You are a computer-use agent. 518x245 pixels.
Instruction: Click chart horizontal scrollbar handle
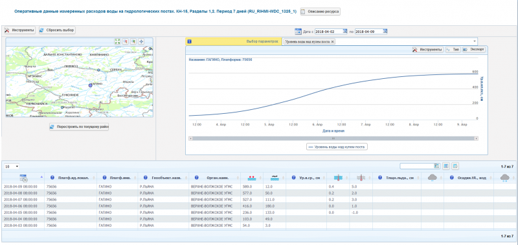333,138
